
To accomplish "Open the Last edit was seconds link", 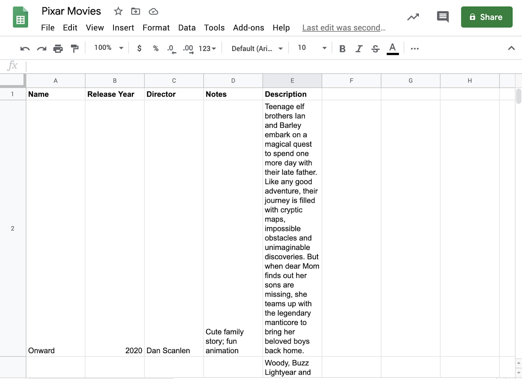I will [x=344, y=28].
